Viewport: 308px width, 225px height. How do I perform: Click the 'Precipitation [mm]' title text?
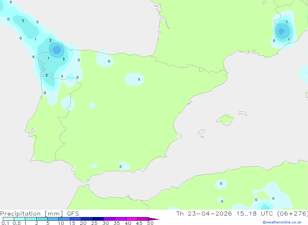coord(32,214)
